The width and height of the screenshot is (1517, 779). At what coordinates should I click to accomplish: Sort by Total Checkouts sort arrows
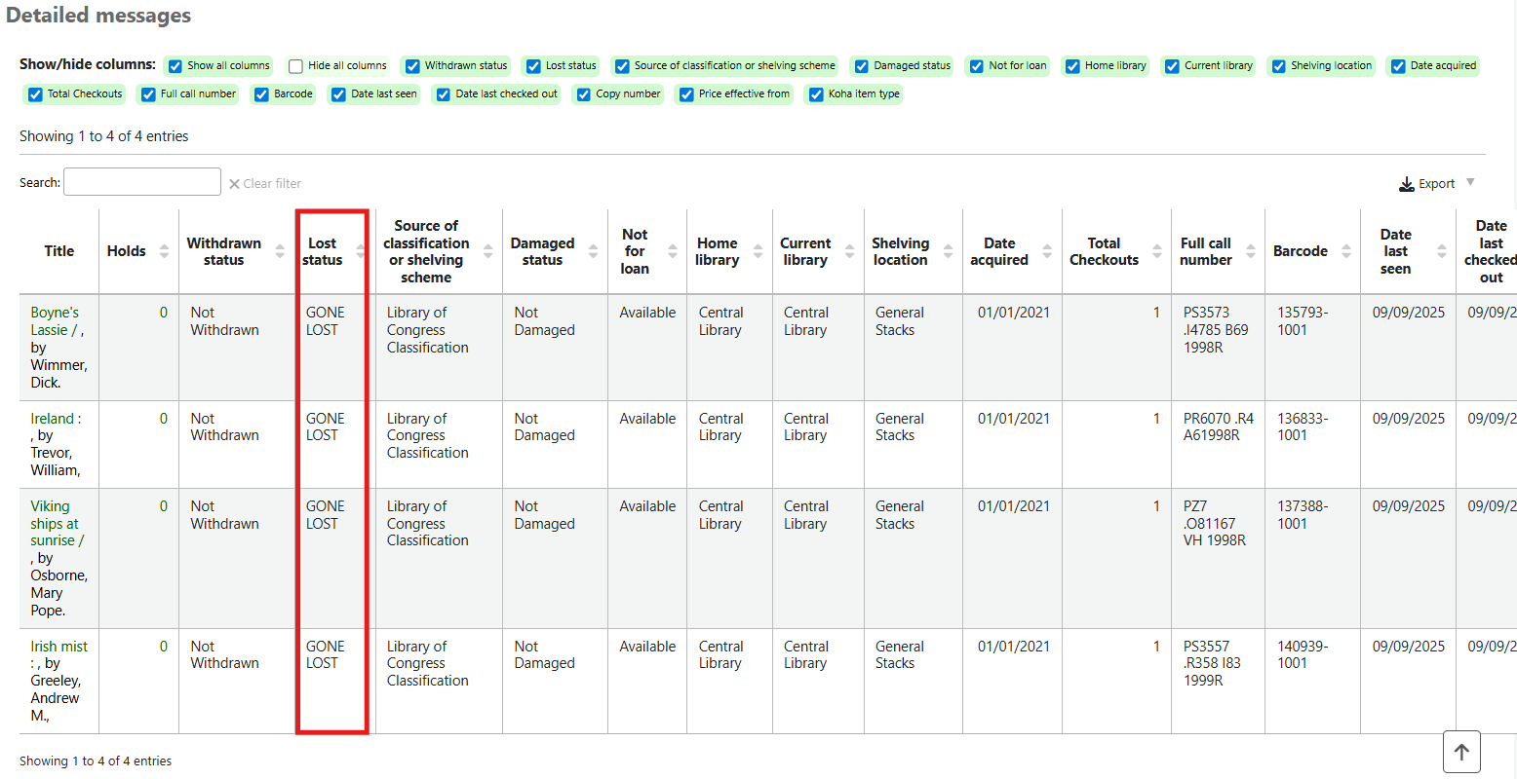pos(1157,251)
